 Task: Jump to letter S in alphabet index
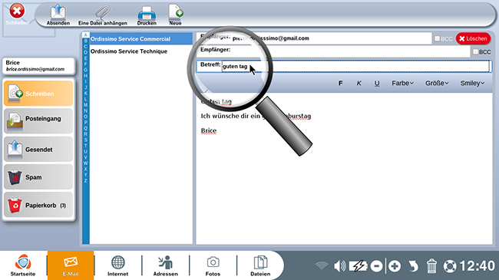86,140
